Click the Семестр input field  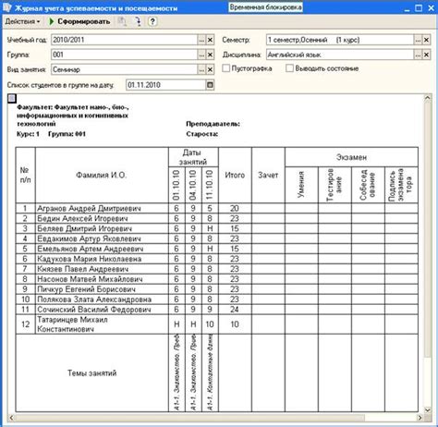(340, 40)
